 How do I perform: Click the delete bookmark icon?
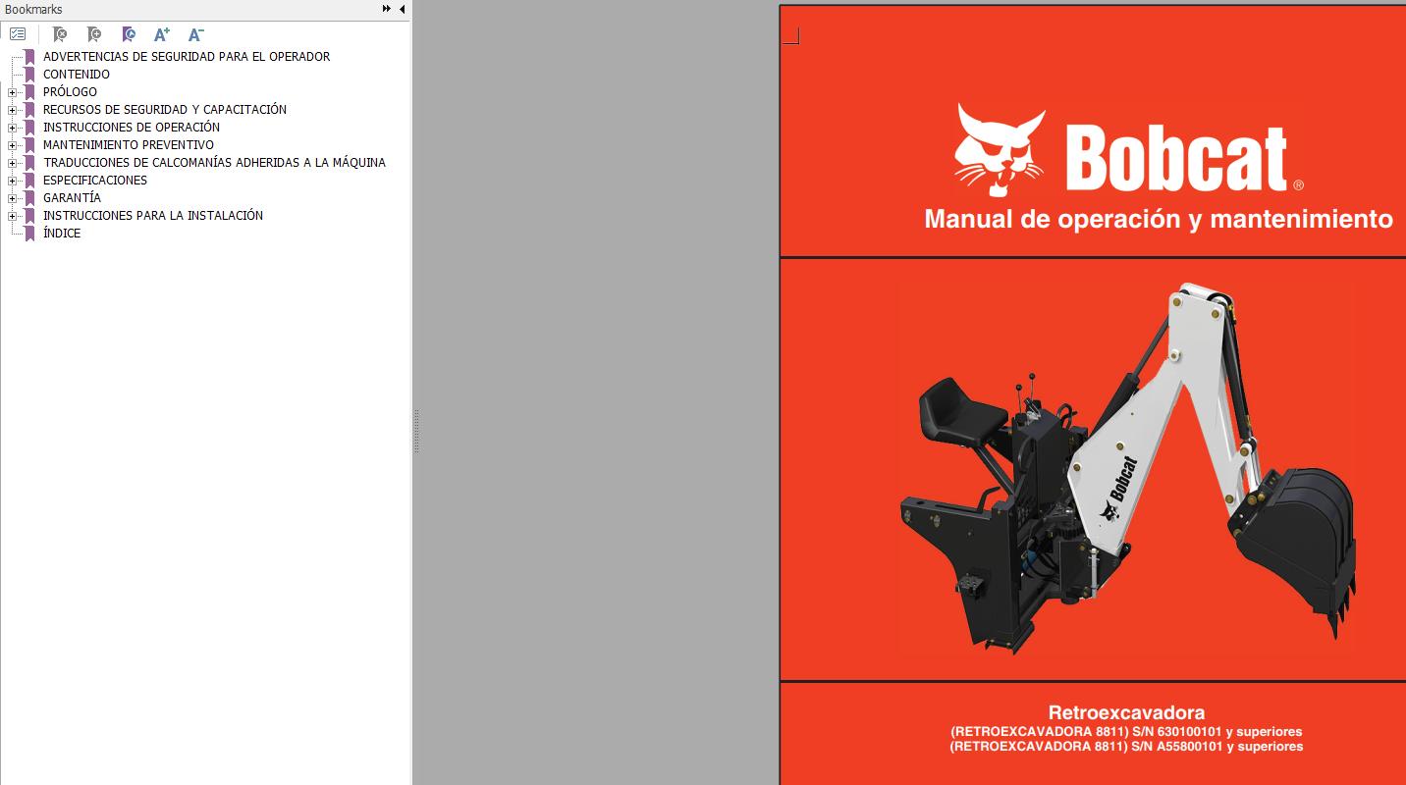pos(60,34)
